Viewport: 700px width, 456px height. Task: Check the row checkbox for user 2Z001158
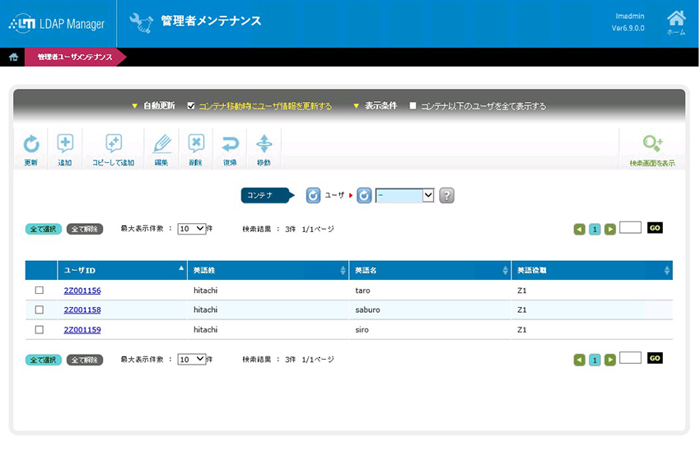click(39, 310)
